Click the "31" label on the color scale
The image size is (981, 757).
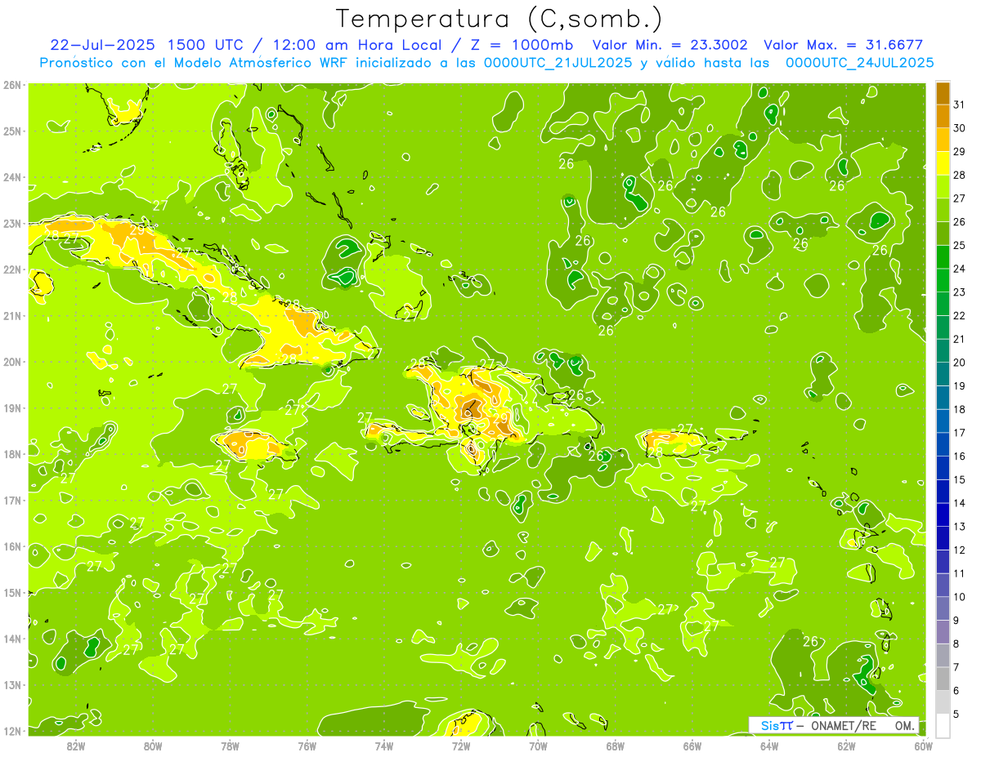[959, 105]
